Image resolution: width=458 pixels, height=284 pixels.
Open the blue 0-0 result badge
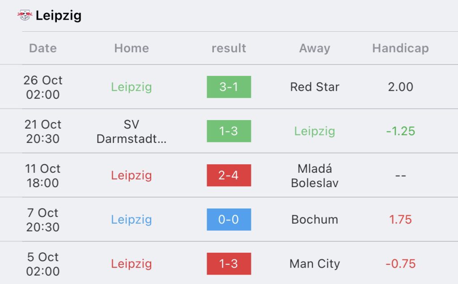229,220
